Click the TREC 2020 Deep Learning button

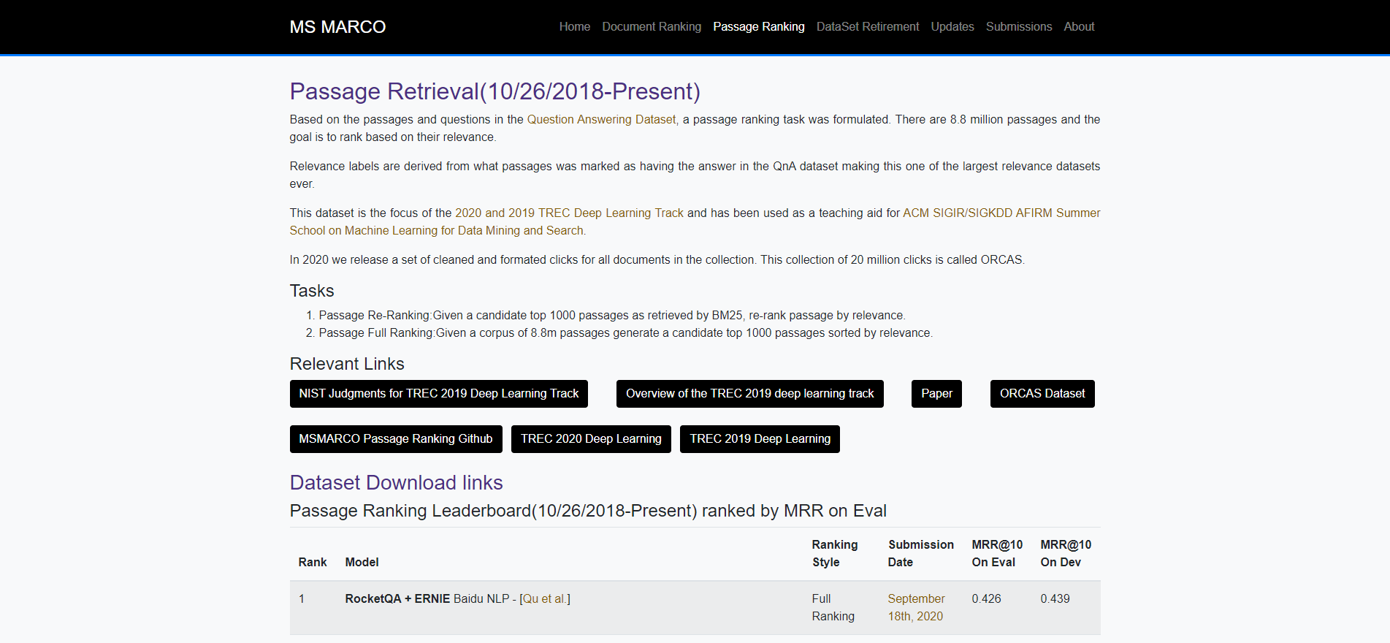[591, 439]
